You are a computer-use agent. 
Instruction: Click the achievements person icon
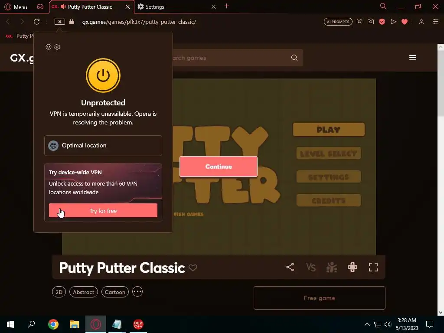(x=332, y=267)
